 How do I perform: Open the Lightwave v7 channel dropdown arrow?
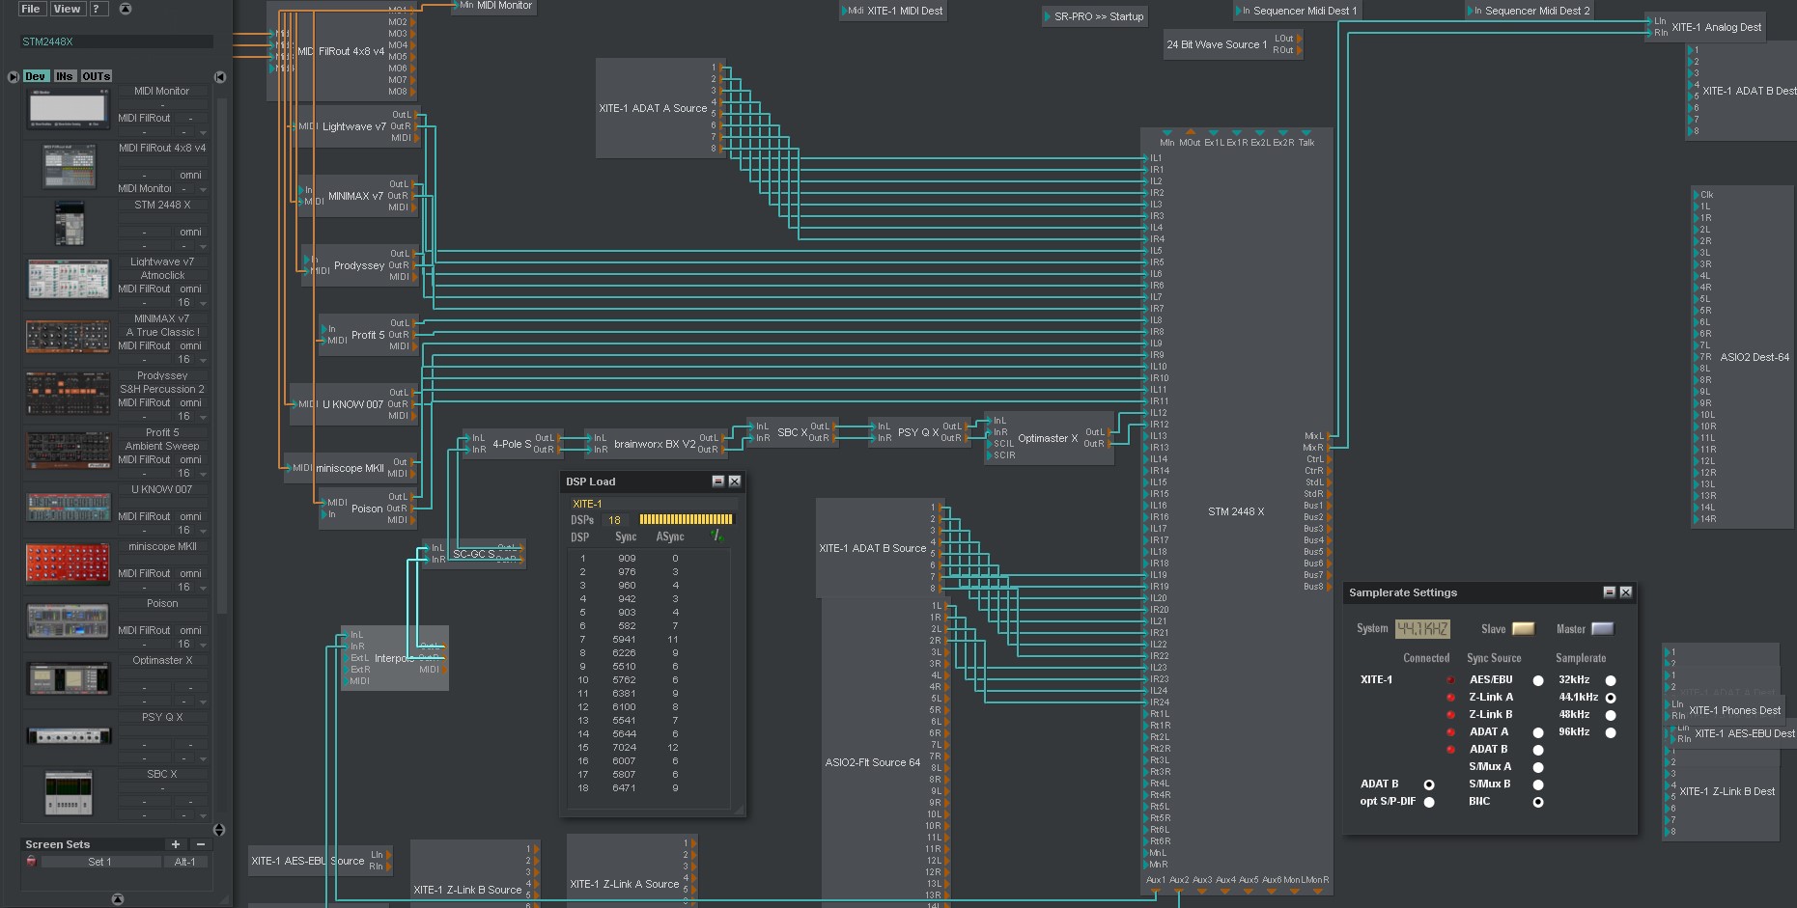point(203,303)
